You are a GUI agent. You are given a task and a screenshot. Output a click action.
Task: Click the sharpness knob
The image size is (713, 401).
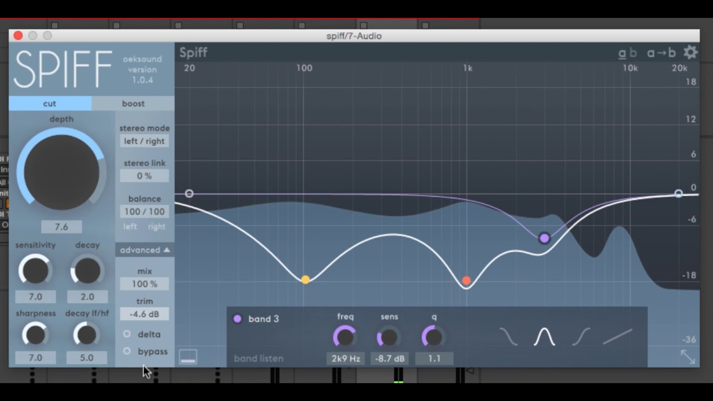(36, 335)
